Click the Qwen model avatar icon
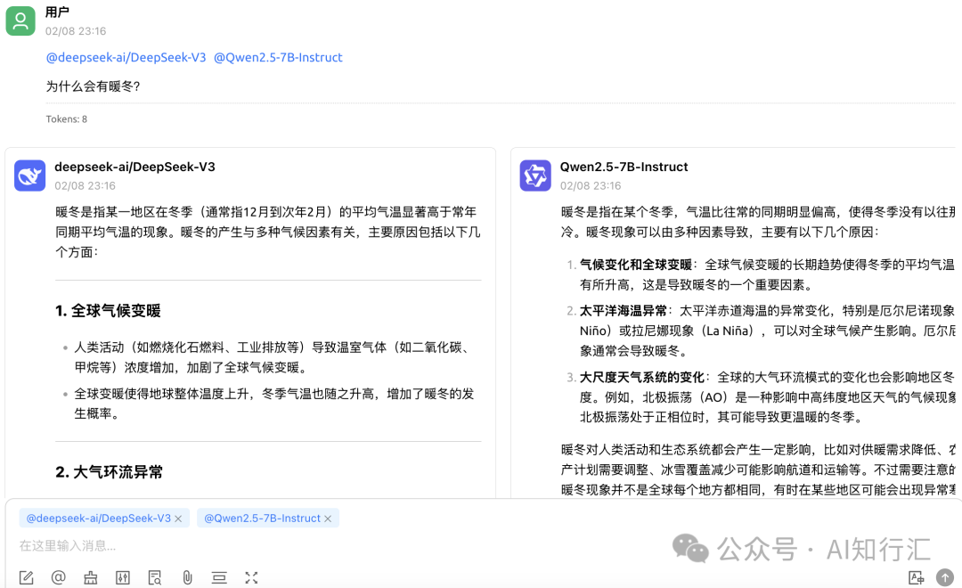The height and width of the screenshot is (588, 962). 535,176
